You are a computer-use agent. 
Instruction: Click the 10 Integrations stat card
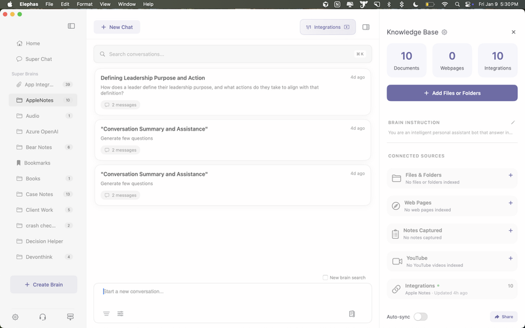tap(497, 60)
